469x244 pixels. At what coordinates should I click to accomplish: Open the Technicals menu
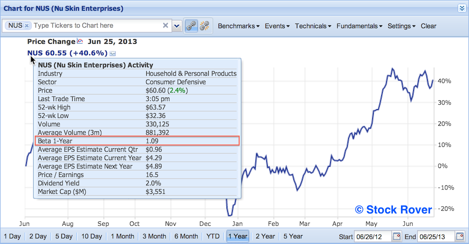[x=313, y=26]
